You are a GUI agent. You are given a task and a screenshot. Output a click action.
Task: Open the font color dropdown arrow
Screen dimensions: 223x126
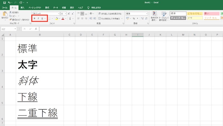coord(66,18)
